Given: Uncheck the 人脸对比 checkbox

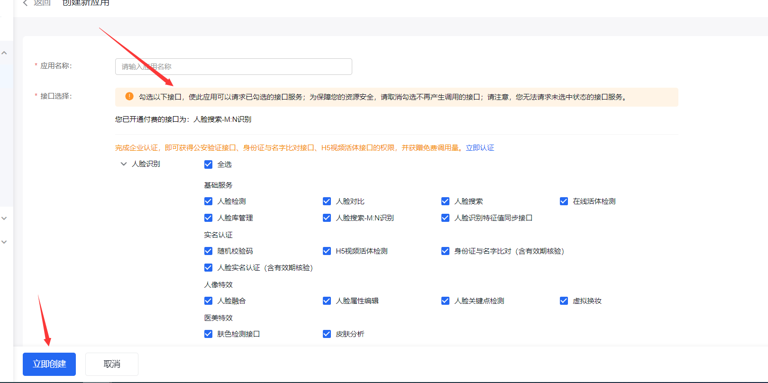Looking at the screenshot, I should (x=327, y=201).
